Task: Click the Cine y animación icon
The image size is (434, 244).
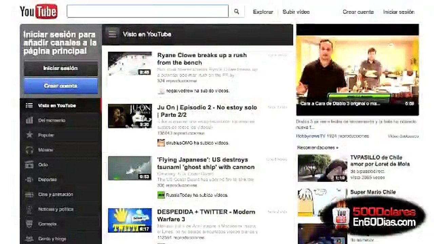Action: tap(29, 195)
